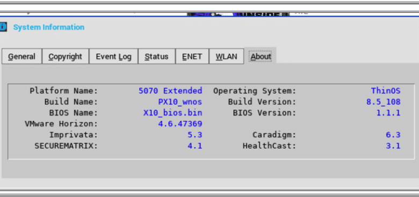Open the WLAN tab

click(226, 56)
